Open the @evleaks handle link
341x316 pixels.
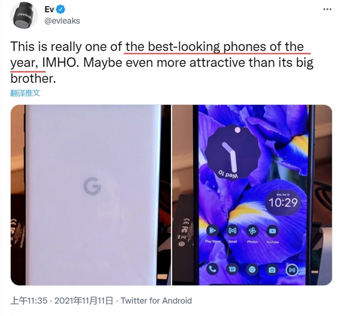(62, 21)
